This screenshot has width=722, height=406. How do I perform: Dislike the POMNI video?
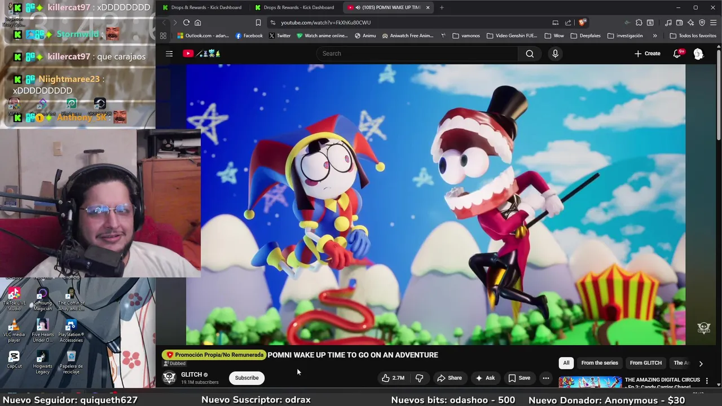pyautogui.click(x=419, y=378)
